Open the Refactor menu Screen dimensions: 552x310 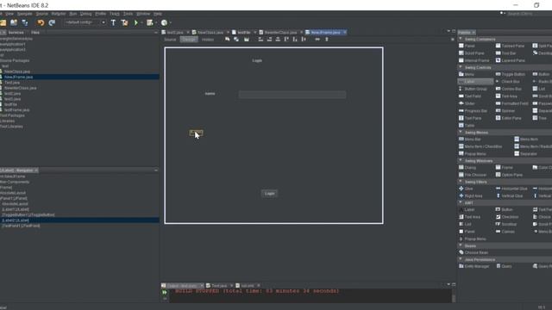click(x=59, y=14)
